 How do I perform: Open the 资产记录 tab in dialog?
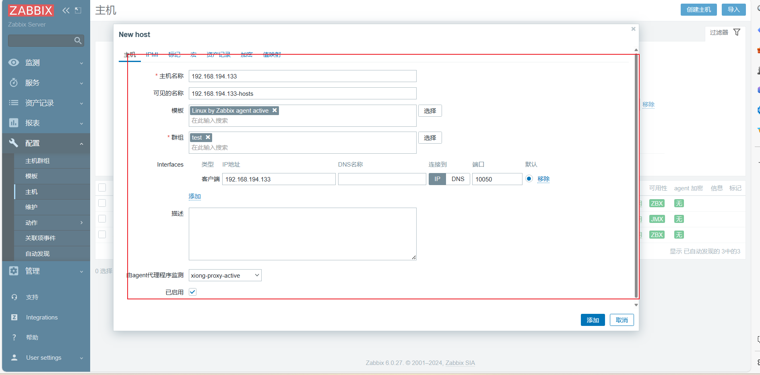tap(219, 54)
